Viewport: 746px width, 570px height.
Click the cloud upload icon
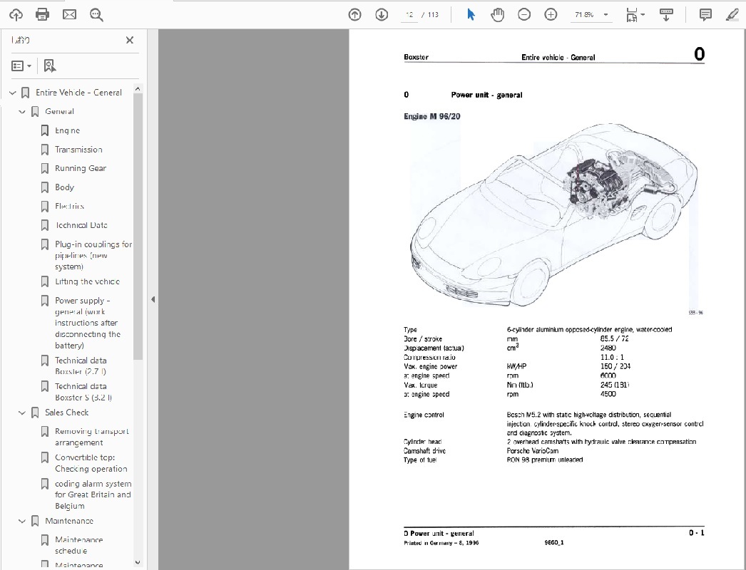tap(16, 15)
